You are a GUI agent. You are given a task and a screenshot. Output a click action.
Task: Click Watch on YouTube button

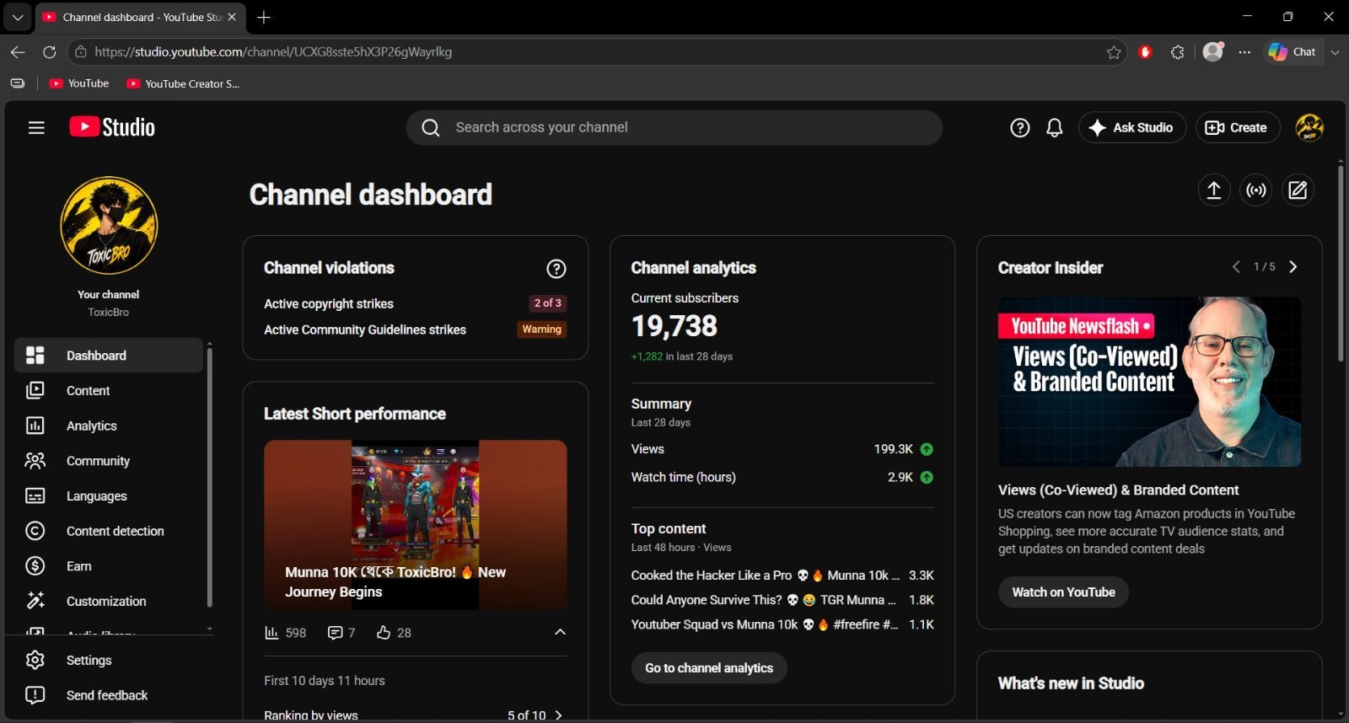click(x=1063, y=592)
